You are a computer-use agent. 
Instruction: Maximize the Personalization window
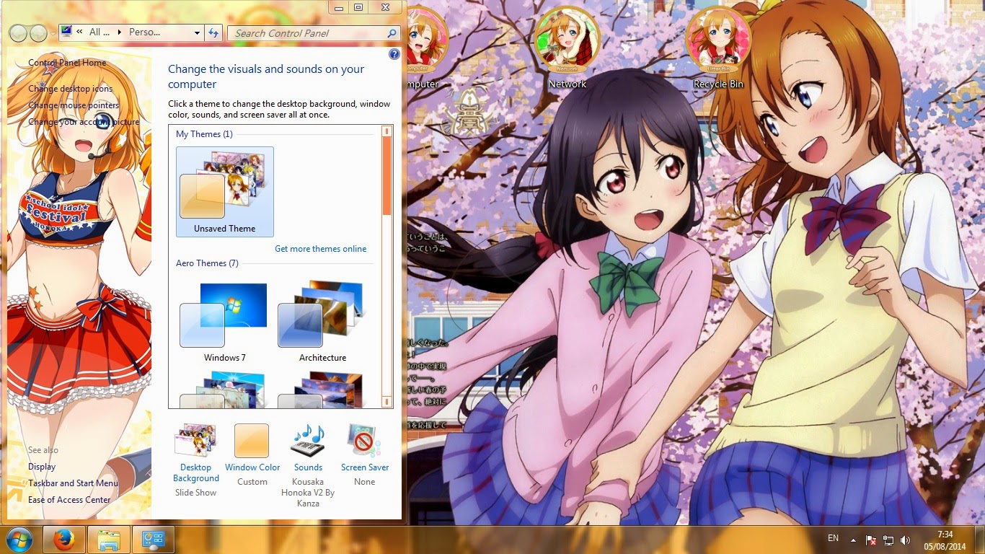[358, 7]
